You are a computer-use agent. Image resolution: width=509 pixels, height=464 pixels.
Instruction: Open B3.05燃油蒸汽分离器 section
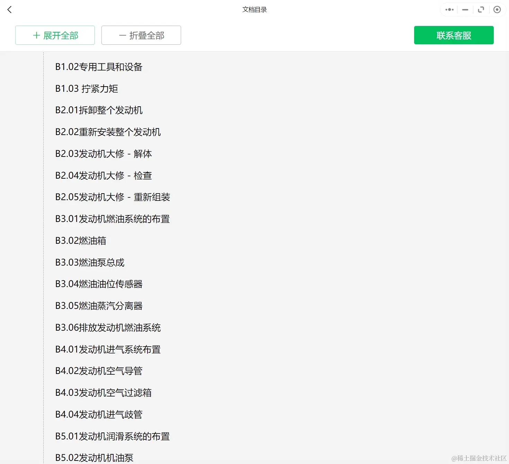point(99,306)
